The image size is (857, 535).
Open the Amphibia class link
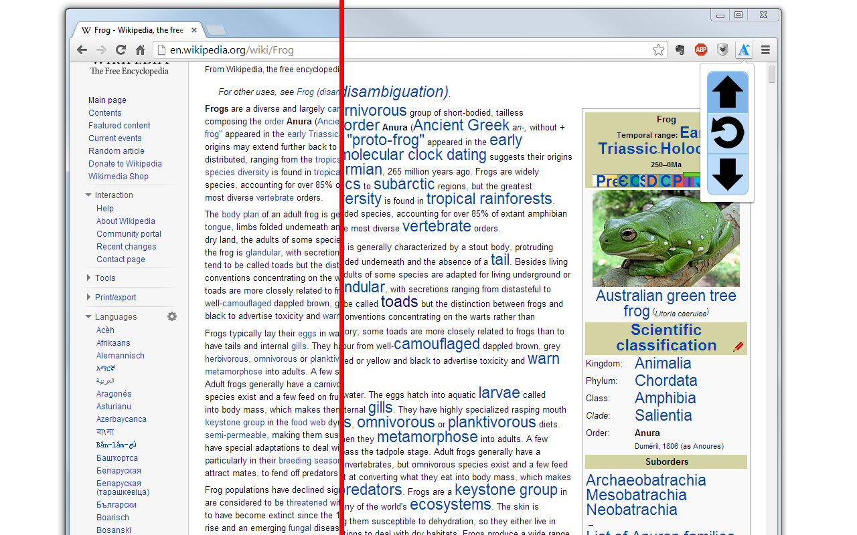pos(665,398)
